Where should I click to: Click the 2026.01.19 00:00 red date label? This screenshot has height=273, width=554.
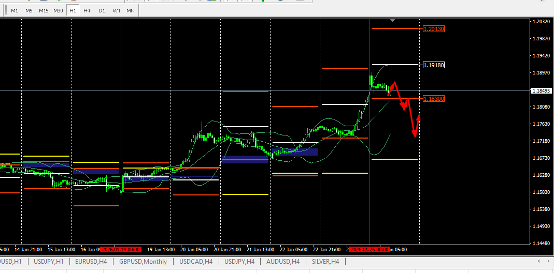(121, 249)
